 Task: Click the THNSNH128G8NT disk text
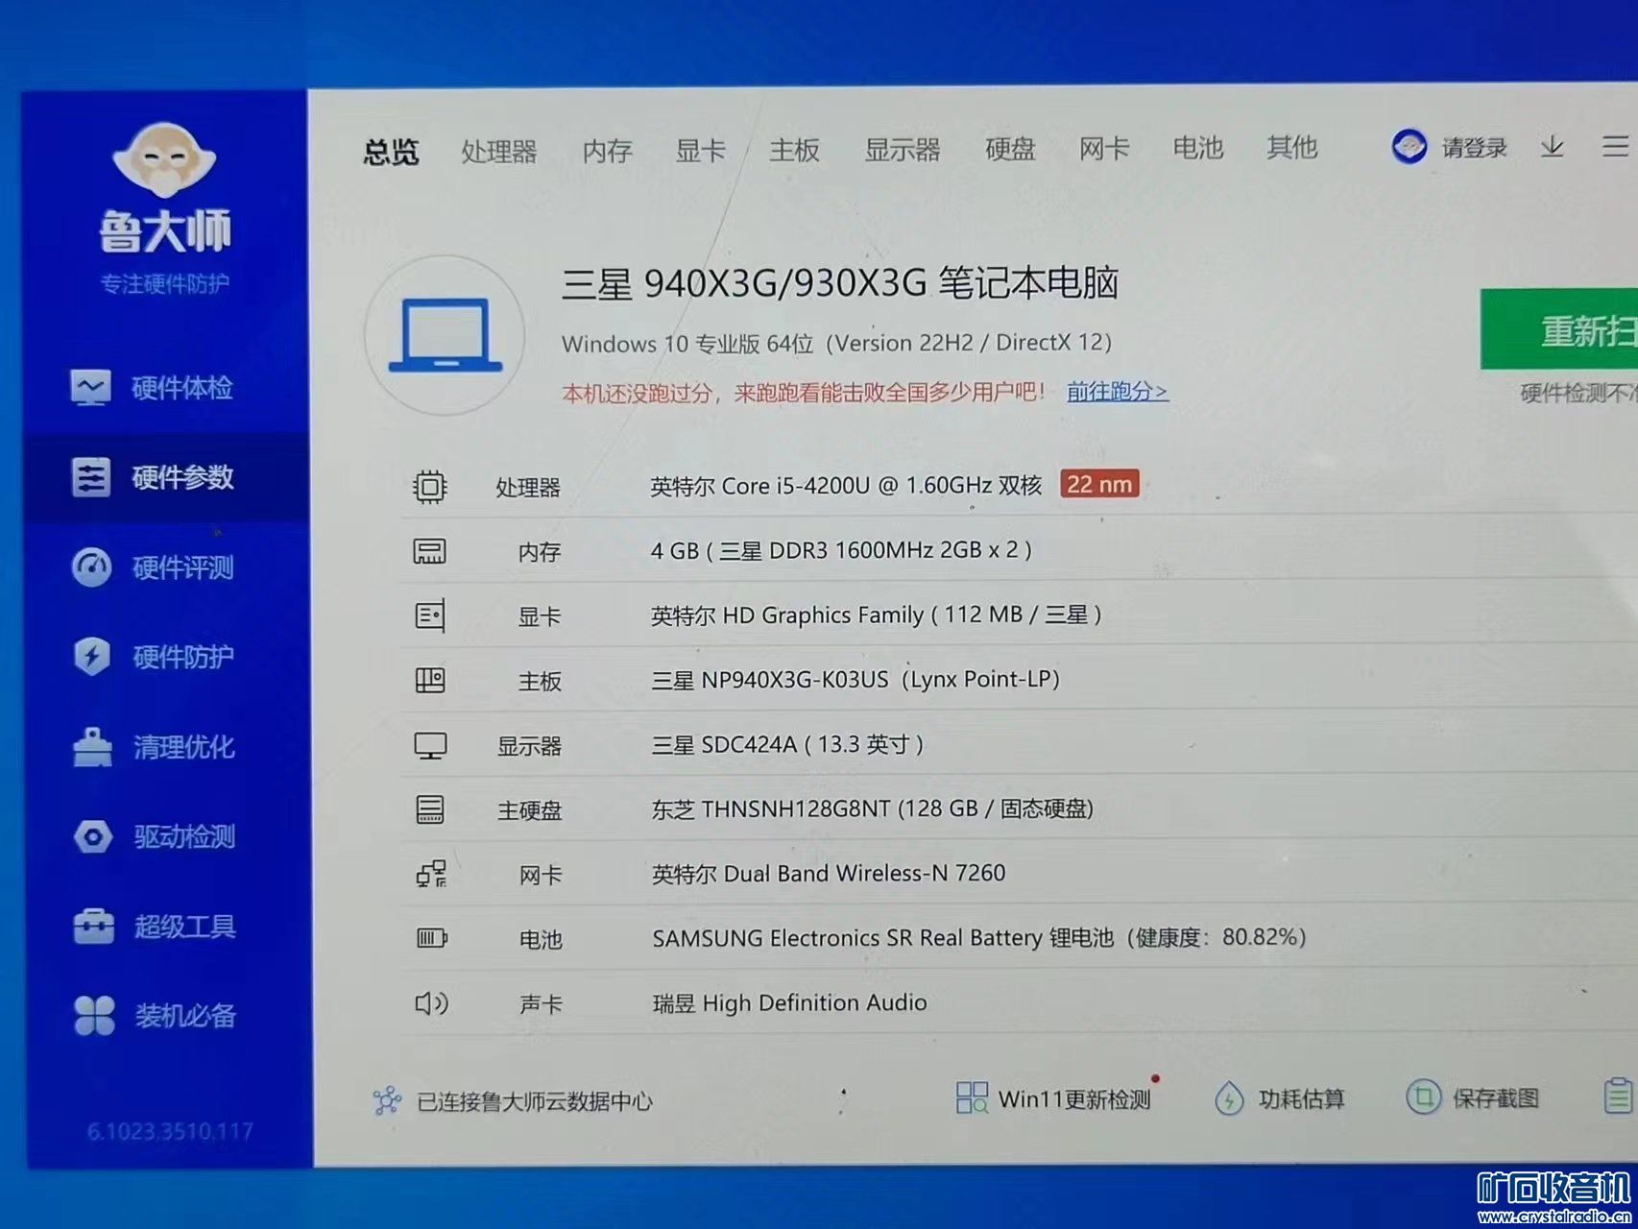tap(873, 808)
